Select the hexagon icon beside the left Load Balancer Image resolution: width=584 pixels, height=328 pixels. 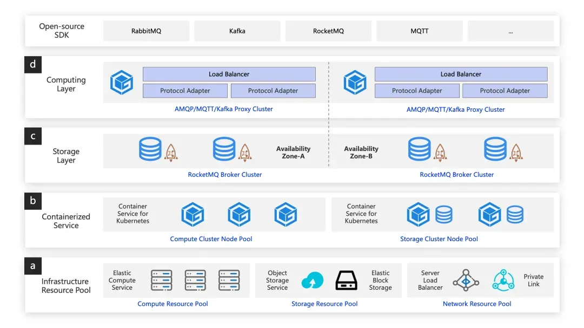tap(122, 83)
